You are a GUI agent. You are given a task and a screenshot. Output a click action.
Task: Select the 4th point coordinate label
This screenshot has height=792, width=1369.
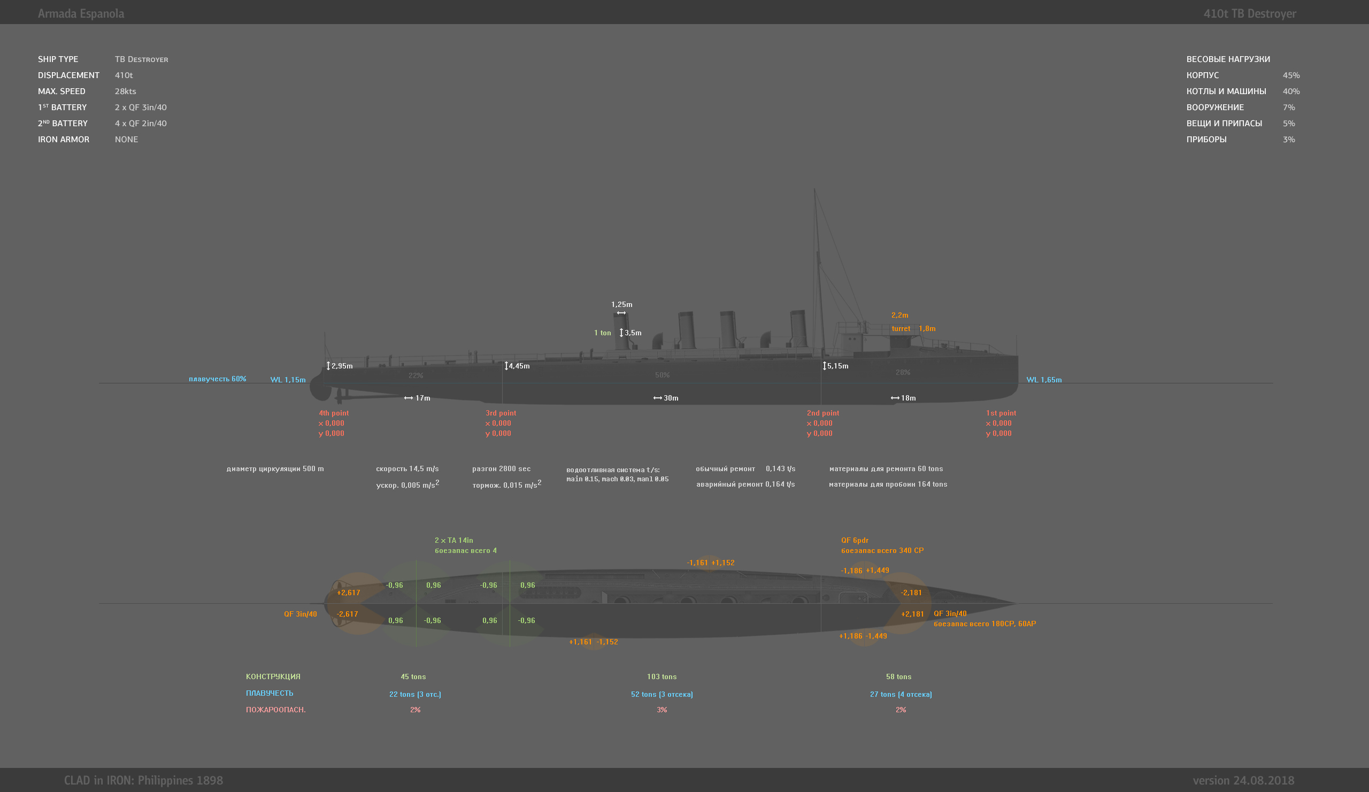(x=334, y=413)
